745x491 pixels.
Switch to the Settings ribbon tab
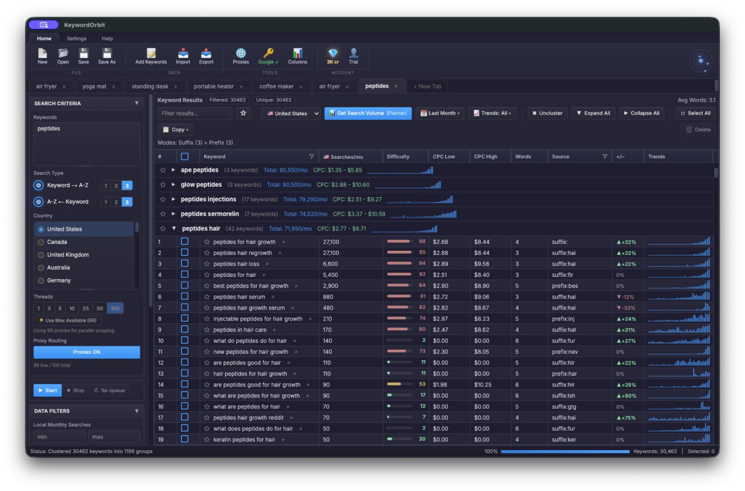pyautogui.click(x=76, y=38)
